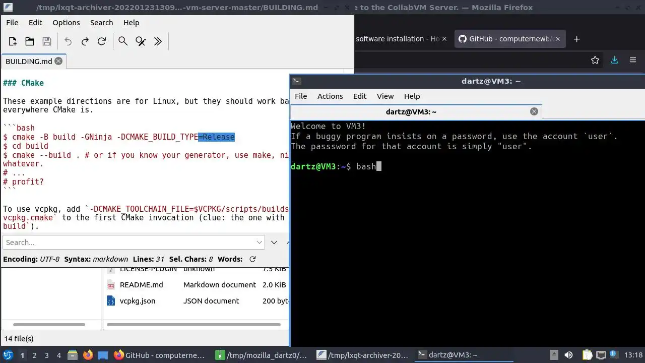
Task: Open the Firefox downloads arrow icon
Action: tap(614, 60)
